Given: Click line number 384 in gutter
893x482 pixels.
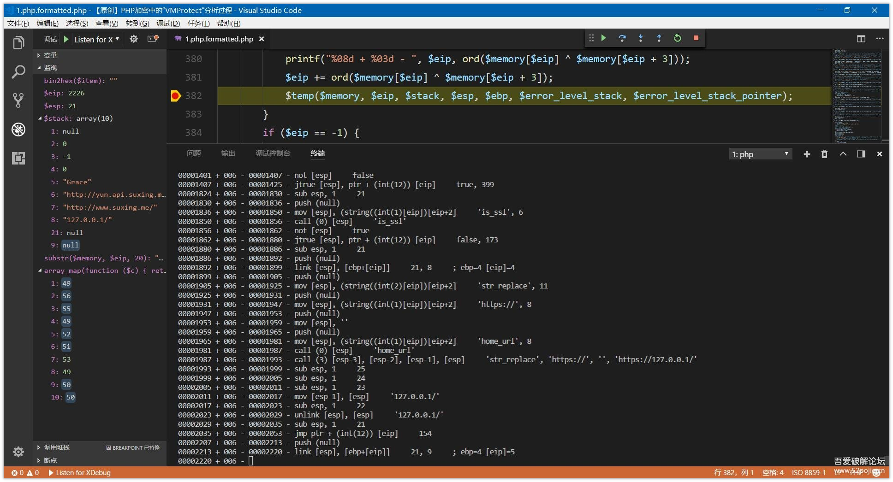Looking at the screenshot, I should tap(193, 133).
